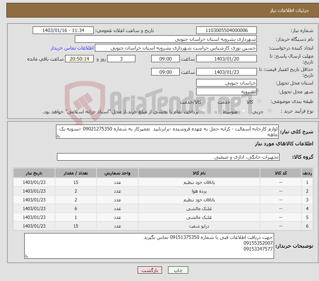Click the date cell in row 2

click(x=34, y=191)
